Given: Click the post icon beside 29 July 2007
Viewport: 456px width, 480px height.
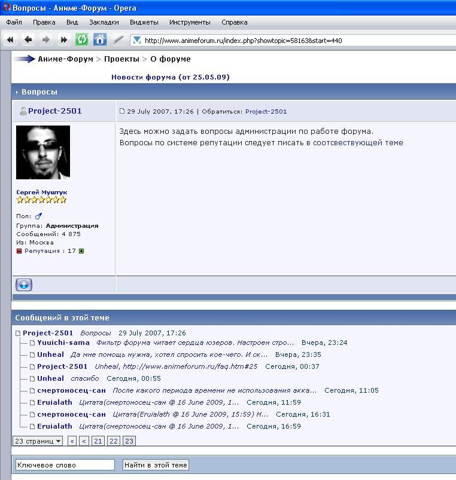Looking at the screenshot, I should point(122,111).
